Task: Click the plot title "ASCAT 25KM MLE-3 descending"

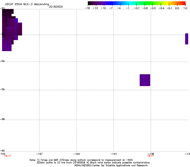Action: (27, 4)
